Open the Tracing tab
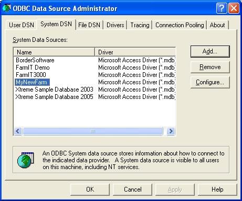Screen dimensions: 242x201 140,25
